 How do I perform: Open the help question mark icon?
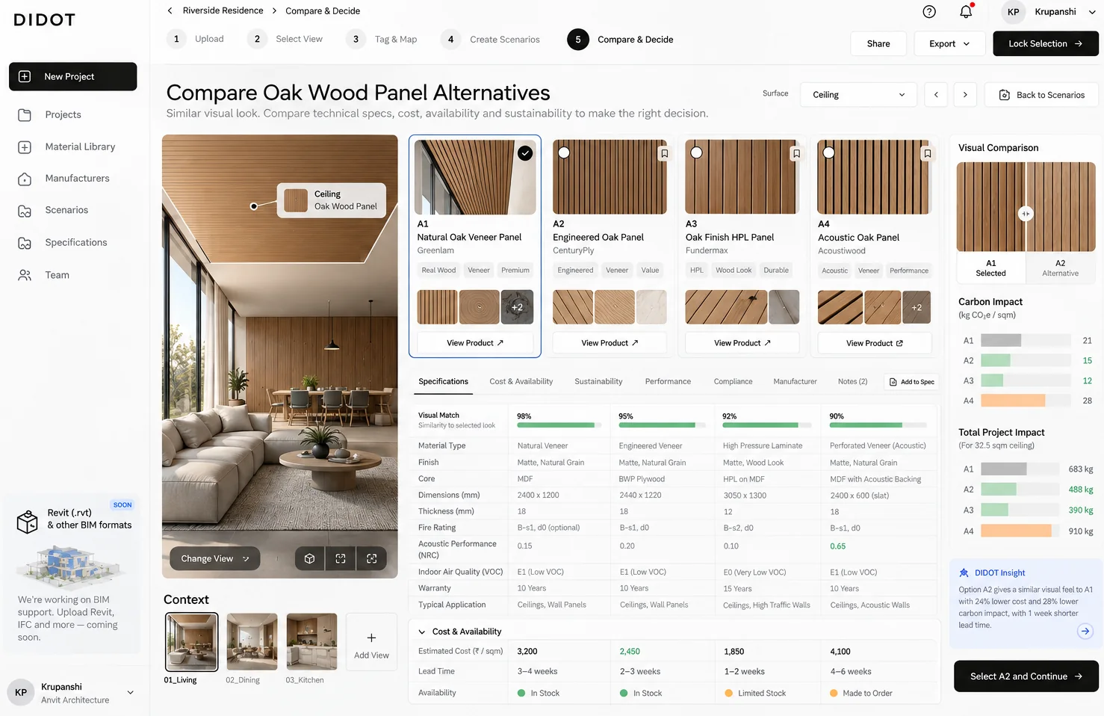(x=929, y=11)
